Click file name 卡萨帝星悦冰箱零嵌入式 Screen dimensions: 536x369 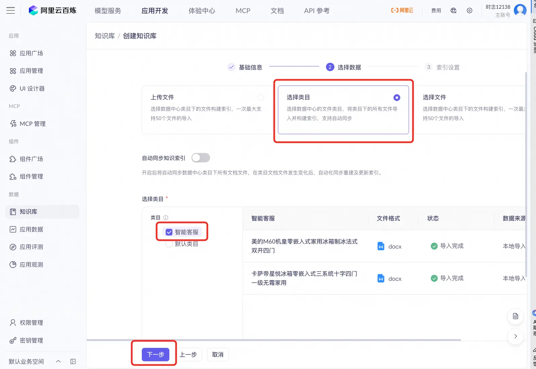[x=304, y=278]
